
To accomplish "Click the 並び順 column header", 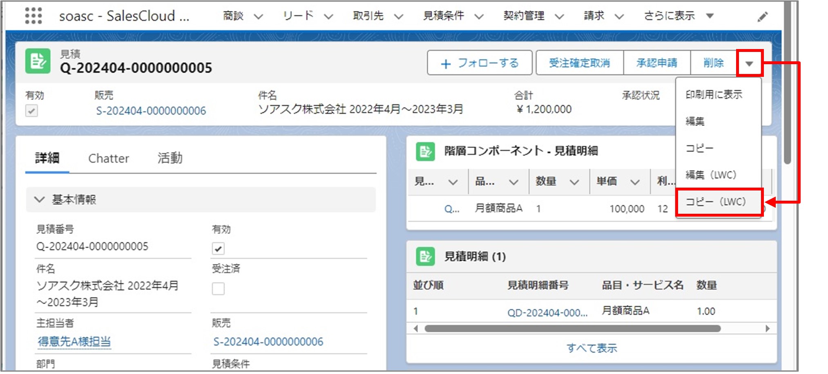I will [x=428, y=285].
